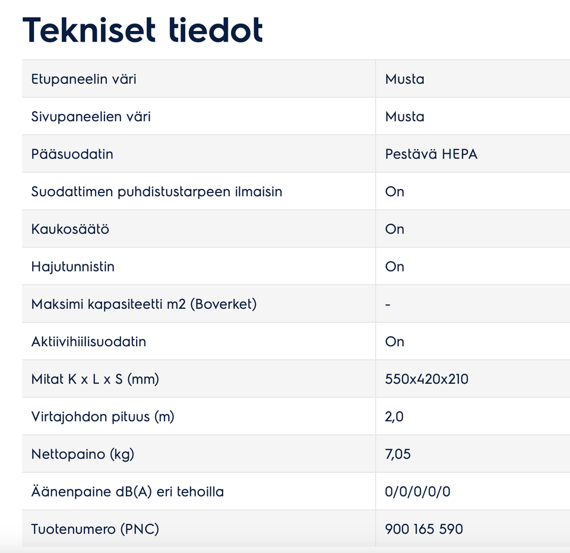Click 'Suodattimen puhdistustarpeen ilmaisin' label
The image size is (570, 553).
click(156, 191)
